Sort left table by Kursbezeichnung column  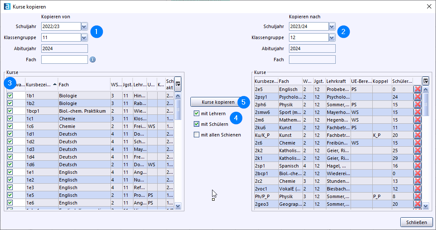42,85
